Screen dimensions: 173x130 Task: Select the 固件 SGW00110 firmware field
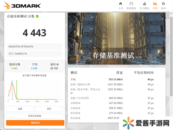(x=35, y=54)
